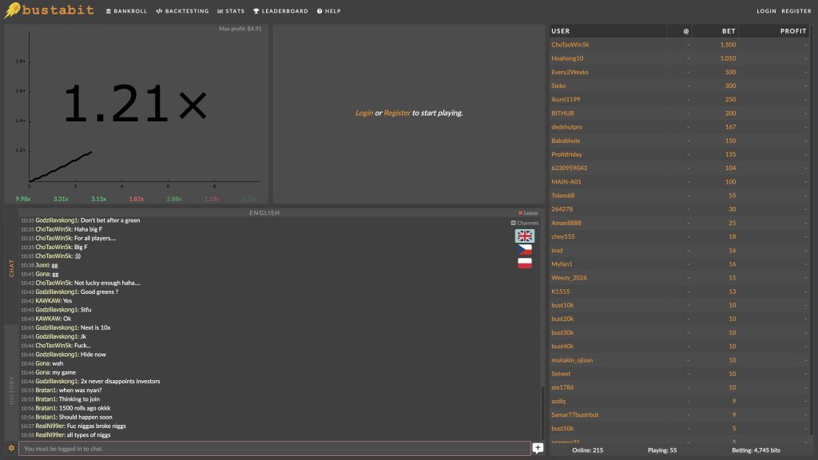Click the Register link in center panel
Screen dimensions: 818x460
click(x=397, y=113)
